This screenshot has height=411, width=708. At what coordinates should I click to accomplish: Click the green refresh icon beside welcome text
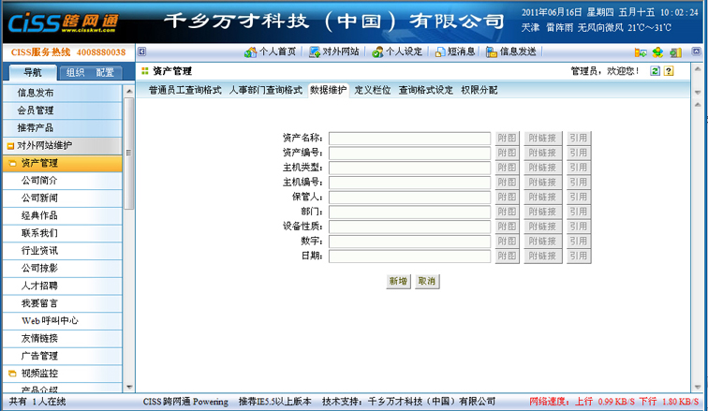tap(656, 71)
